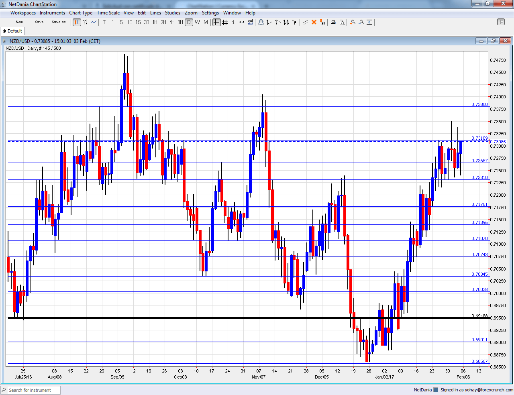Click the NZD/USD chart window icon

click(5, 41)
